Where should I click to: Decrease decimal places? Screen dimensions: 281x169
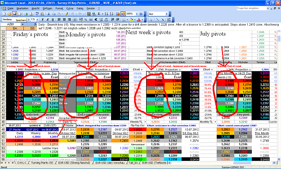coord(106,19)
